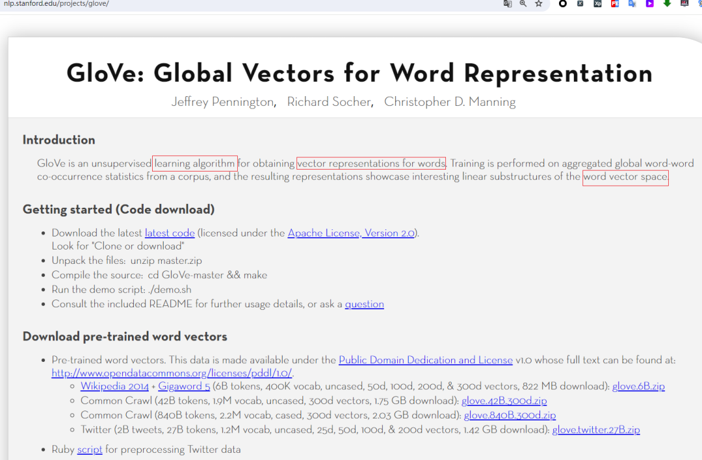The height and width of the screenshot is (460, 702).
Task: Open the Gigaword 5 link
Action: [x=184, y=386]
